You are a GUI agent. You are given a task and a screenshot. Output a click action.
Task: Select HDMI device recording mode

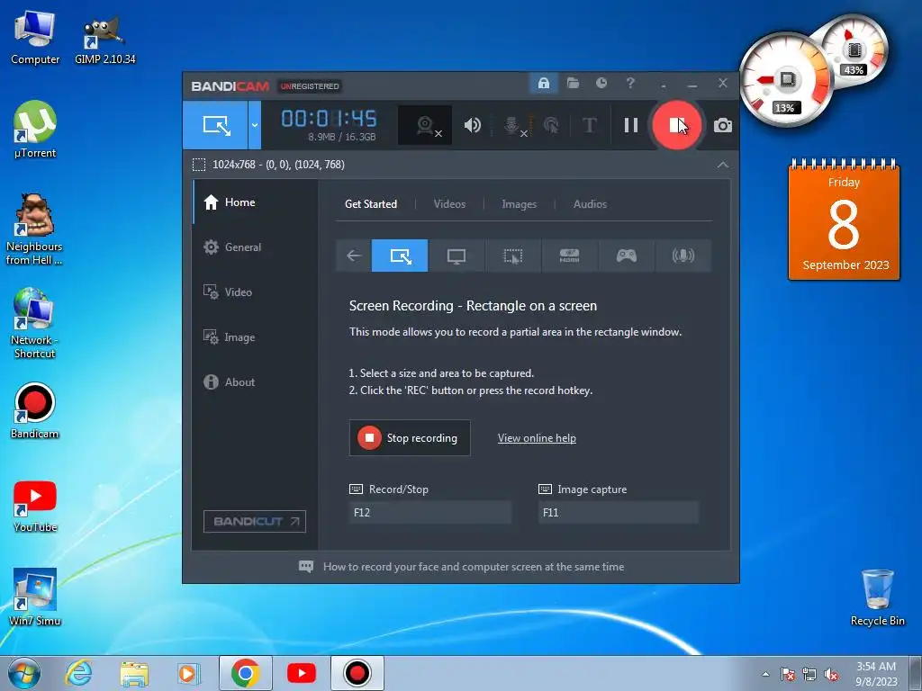(x=569, y=256)
